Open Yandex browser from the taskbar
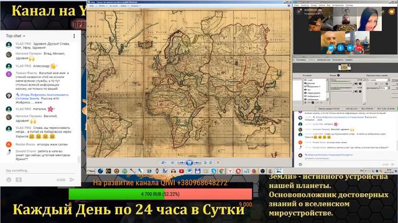Screen dimensions: 398x223 click(230, 171)
